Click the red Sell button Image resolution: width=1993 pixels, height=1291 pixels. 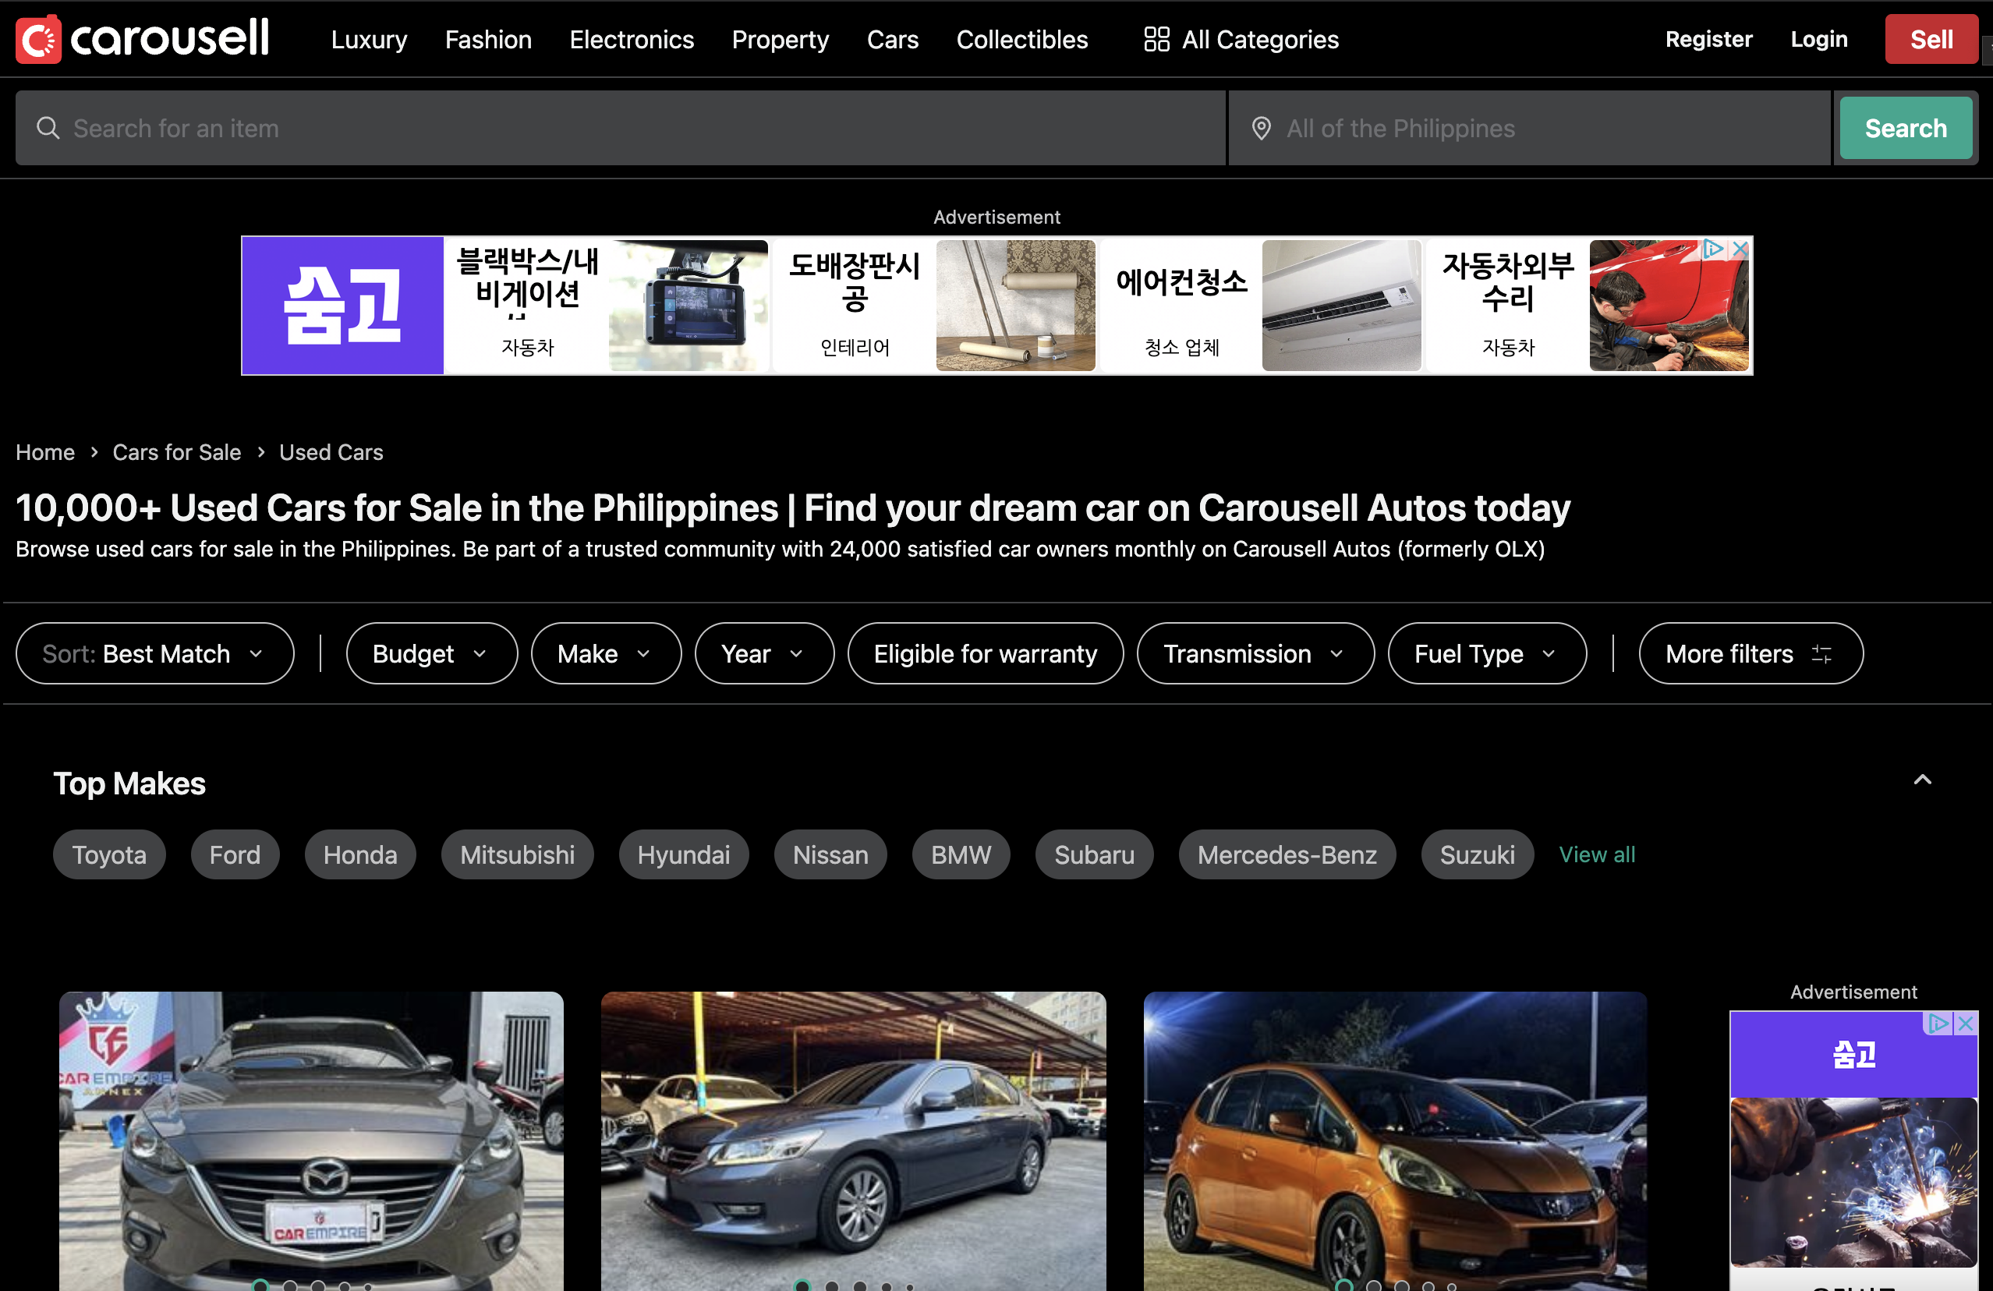[x=1931, y=39]
